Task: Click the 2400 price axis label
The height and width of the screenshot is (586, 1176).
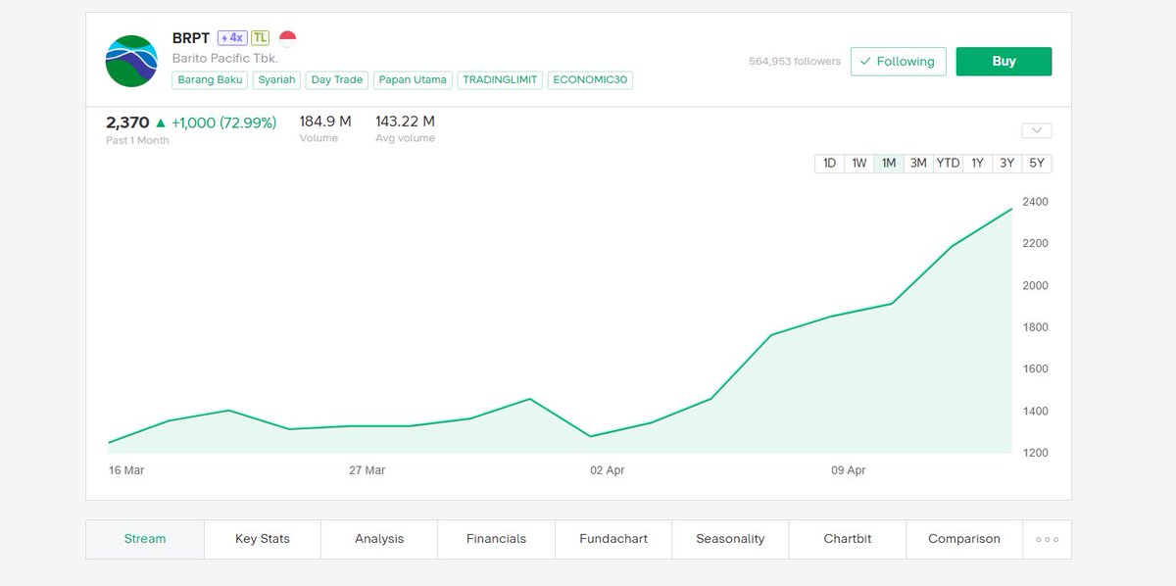Action: (x=1036, y=202)
